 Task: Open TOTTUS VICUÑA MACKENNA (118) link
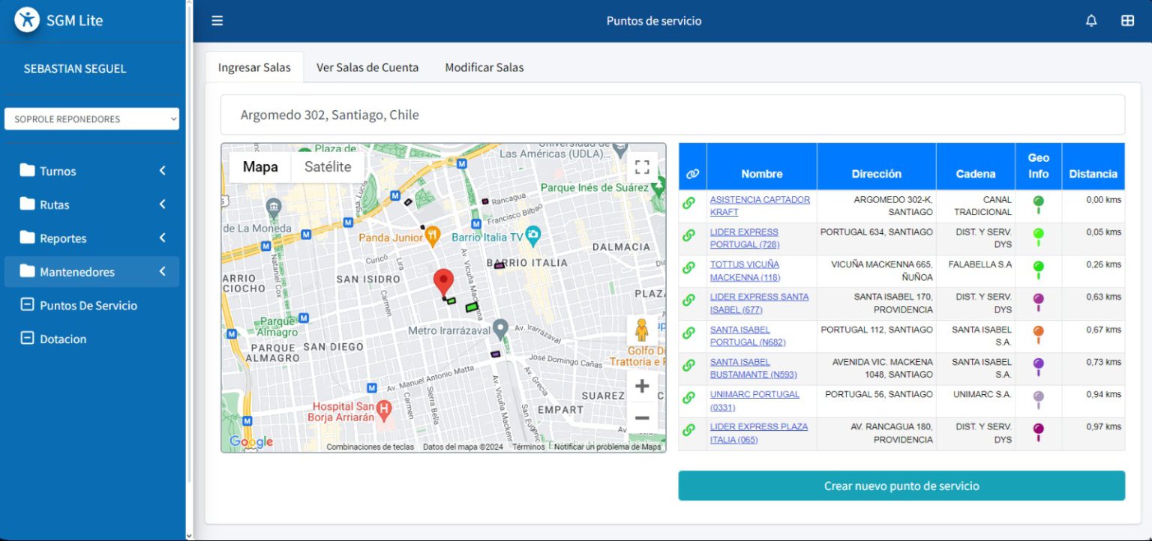click(x=745, y=270)
